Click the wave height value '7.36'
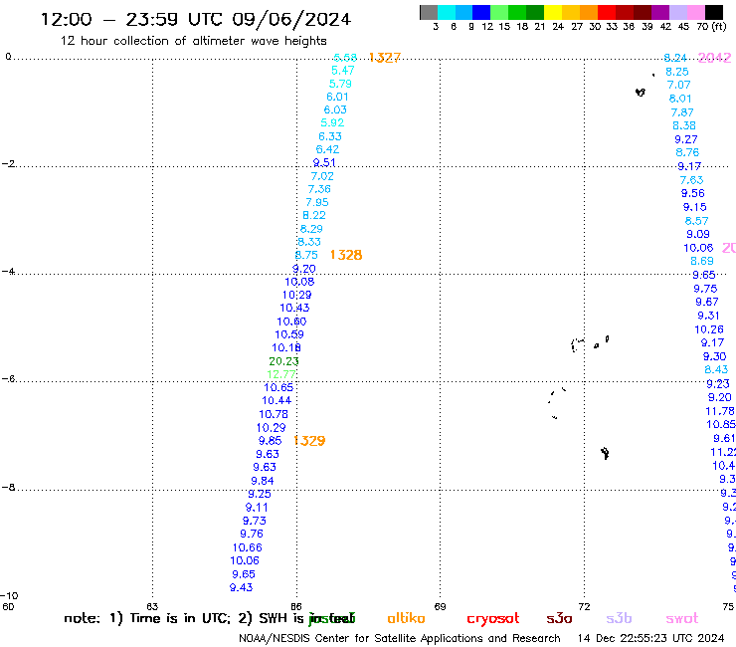736x647 pixels. tap(319, 189)
